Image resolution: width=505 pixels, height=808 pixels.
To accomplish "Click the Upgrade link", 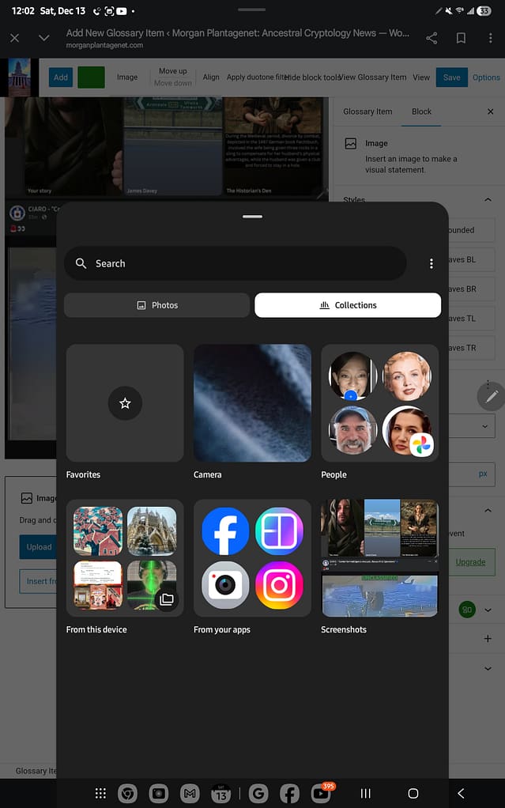I will coord(471,562).
